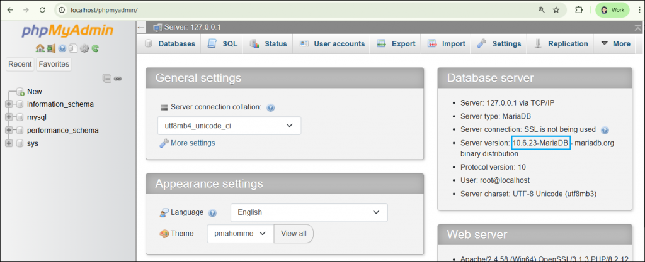The height and width of the screenshot is (262, 645).
Task: Open navigation panel settings gear icon
Action: pyautogui.click(x=84, y=48)
